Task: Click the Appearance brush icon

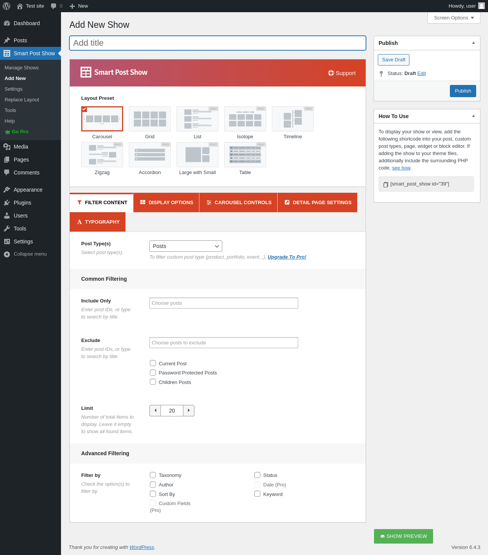Action: tap(7, 190)
